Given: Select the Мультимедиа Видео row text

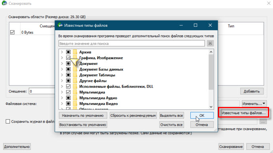Looking at the screenshot, I should point(99,103).
